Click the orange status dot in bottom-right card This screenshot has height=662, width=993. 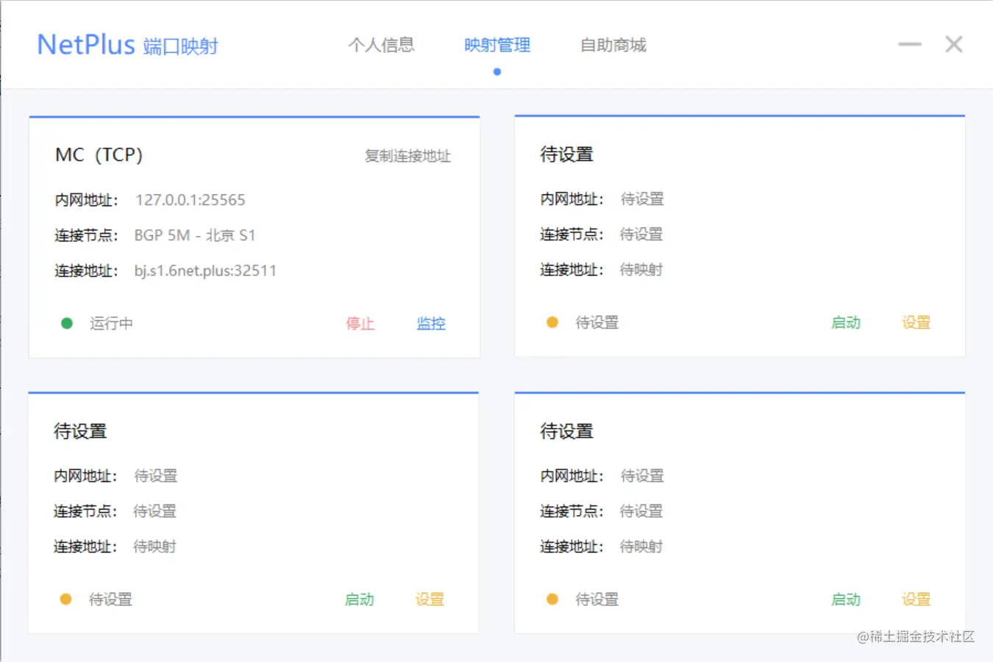pos(552,599)
